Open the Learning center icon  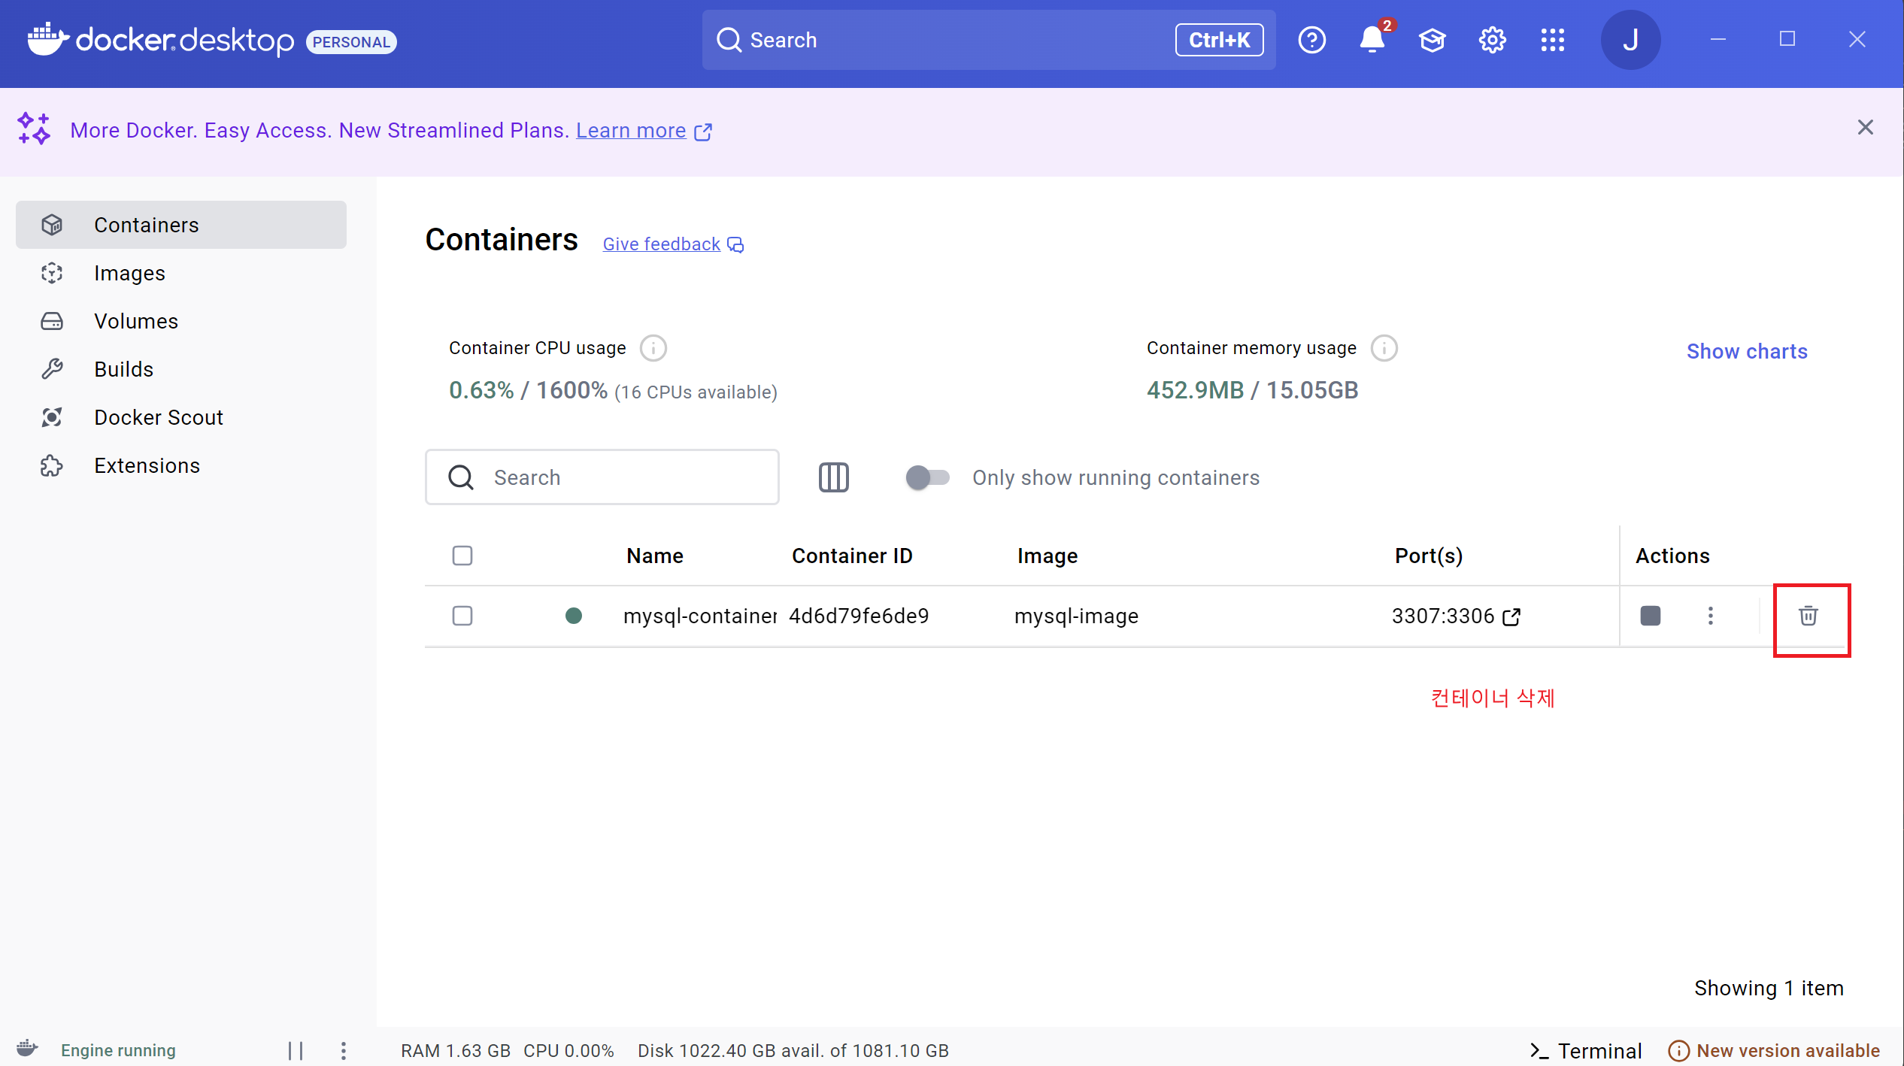(1432, 40)
